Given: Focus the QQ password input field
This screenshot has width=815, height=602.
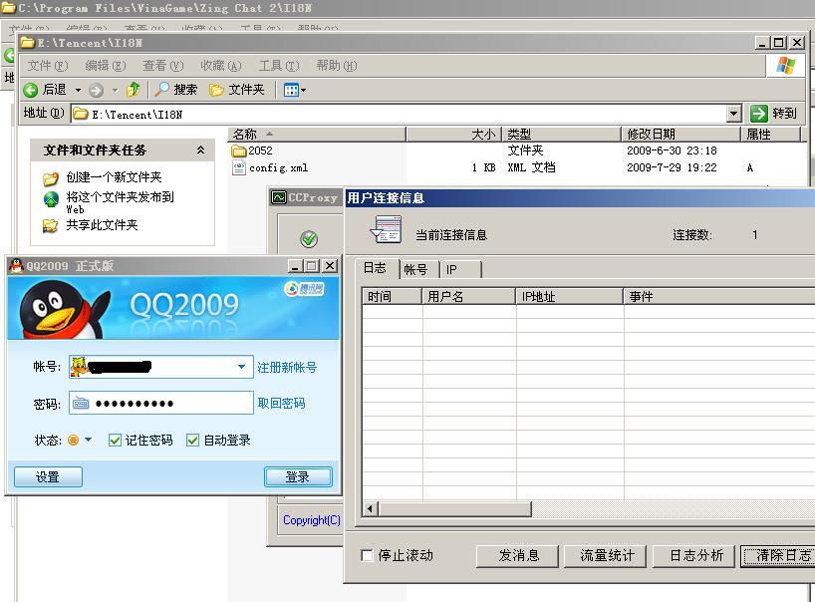Looking at the screenshot, I should (161, 403).
